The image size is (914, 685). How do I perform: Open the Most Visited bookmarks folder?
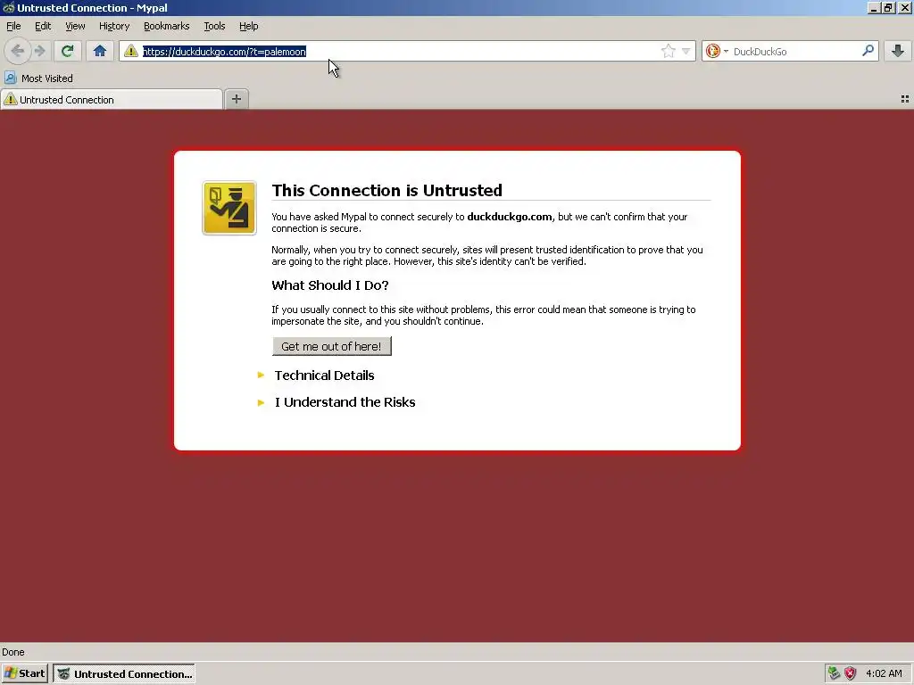point(38,78)
